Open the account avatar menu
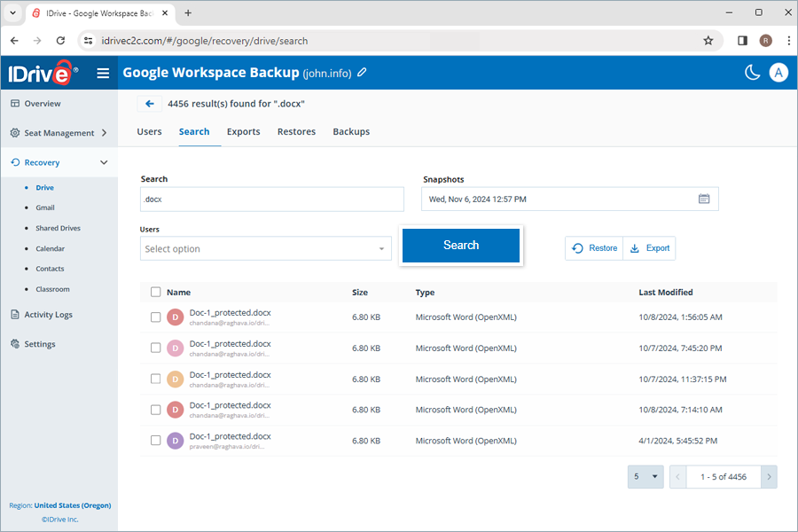Viewport: 798px width, 532px height. click(x=778, y=73)
